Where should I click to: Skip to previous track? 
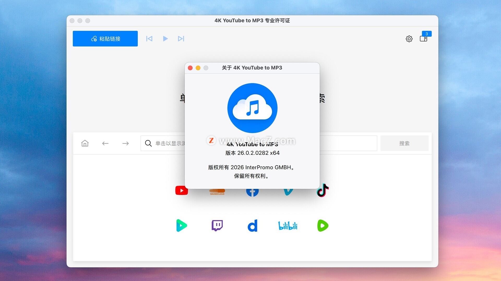pyautogui.click(x=149, y=39)
